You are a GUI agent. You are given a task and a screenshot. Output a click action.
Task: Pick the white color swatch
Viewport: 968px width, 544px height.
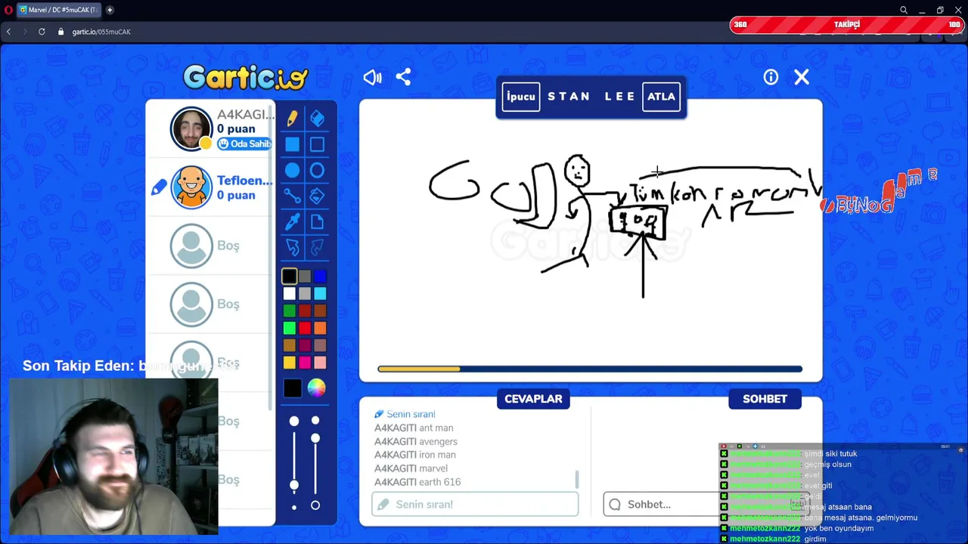point(290,294)
